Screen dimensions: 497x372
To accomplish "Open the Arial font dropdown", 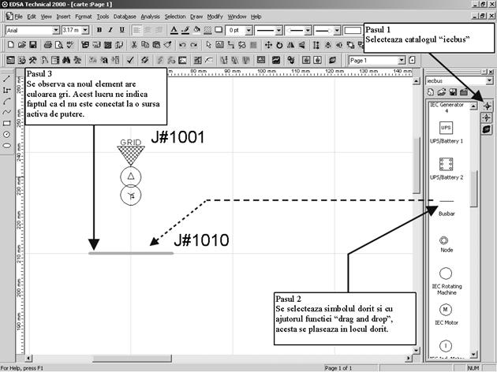I will point(56,30).
